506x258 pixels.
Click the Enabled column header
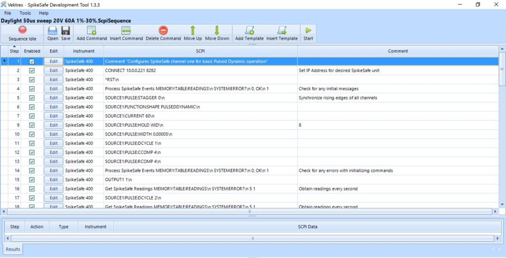32,51
